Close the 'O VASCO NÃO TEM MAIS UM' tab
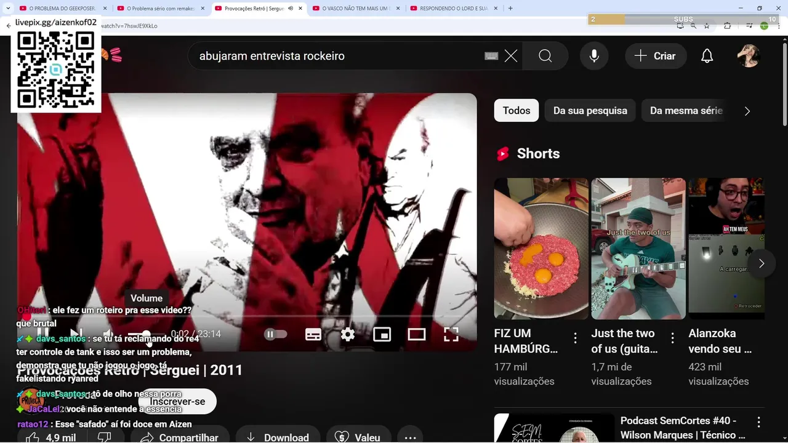The width and height of the screenshot is (788, 443). [398, 9]
